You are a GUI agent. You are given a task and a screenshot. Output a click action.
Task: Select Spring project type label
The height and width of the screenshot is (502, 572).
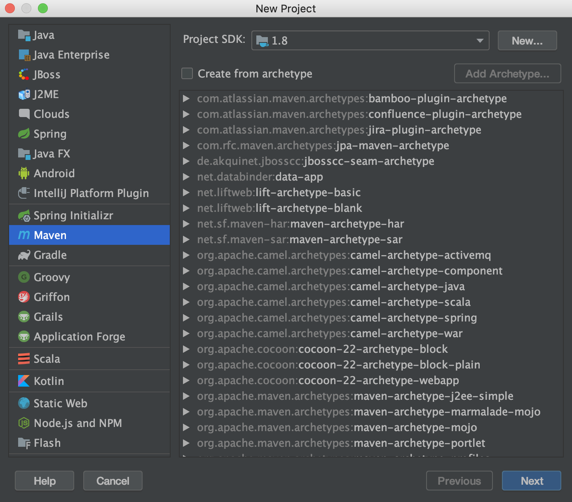[50, 134]
